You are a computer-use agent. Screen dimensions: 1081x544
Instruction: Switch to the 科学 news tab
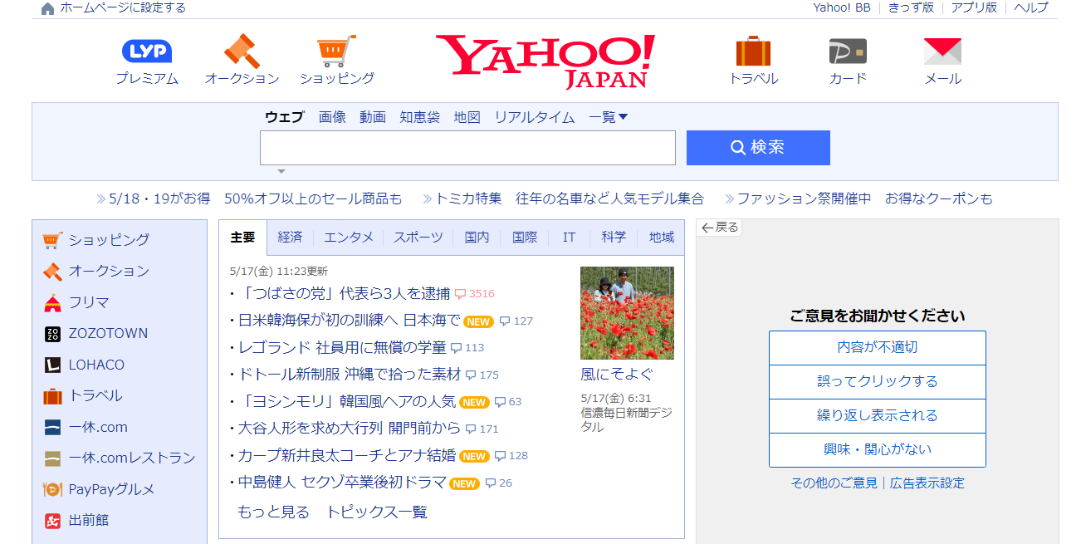(x=614, y=238)
